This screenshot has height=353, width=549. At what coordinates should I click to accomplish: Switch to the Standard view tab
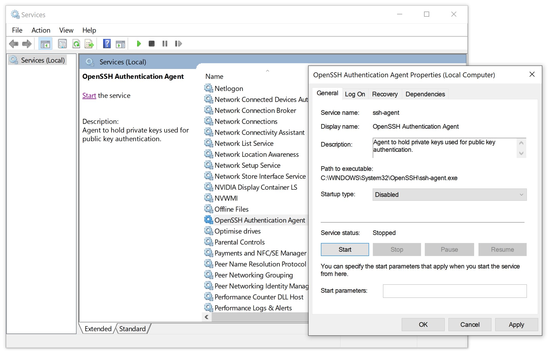pos(132,329)
